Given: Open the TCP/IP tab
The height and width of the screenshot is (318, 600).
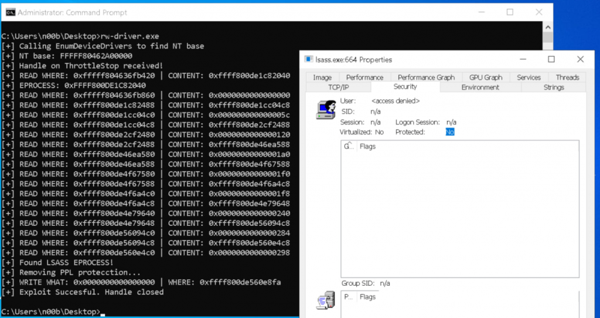Looking at the screenshot, I should (x=339, y=87).
